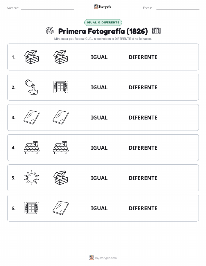The width and height of the screenshot is (206, 266).
Task: Select IGUAL for row 3
Action: (99, 117)
